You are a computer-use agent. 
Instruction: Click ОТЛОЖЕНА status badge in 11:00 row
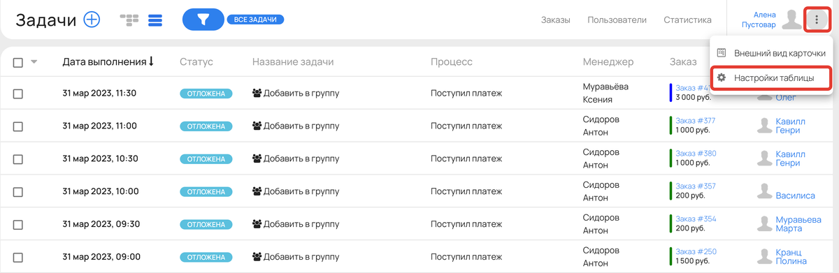[206, 126]
